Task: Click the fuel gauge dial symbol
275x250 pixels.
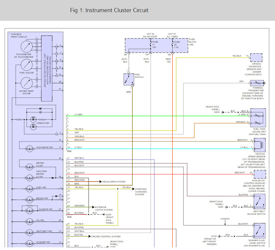Action: pos(27,65)
